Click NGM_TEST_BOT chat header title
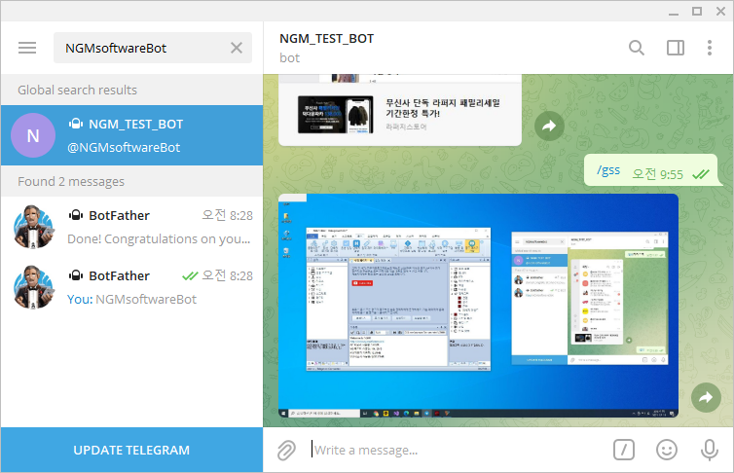This screenshot has height=473, width=734. point(327,38)
